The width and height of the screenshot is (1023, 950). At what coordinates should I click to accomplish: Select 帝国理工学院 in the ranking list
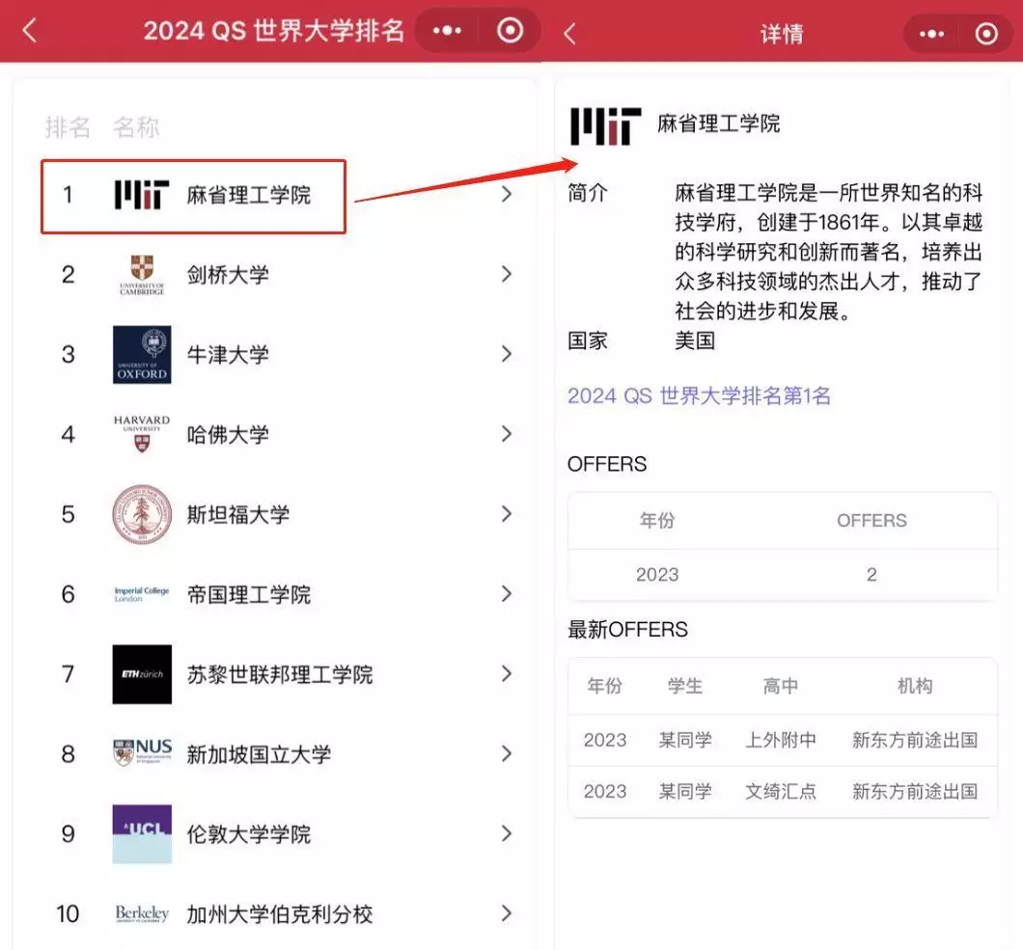[x=249, y=594]
